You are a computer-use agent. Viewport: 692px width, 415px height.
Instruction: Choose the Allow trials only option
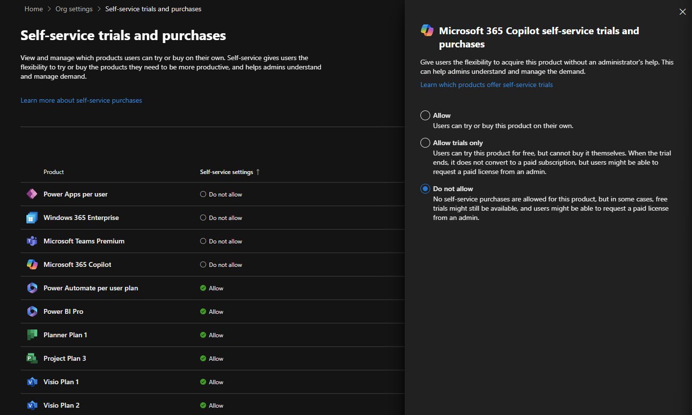[x=425, y=143]
